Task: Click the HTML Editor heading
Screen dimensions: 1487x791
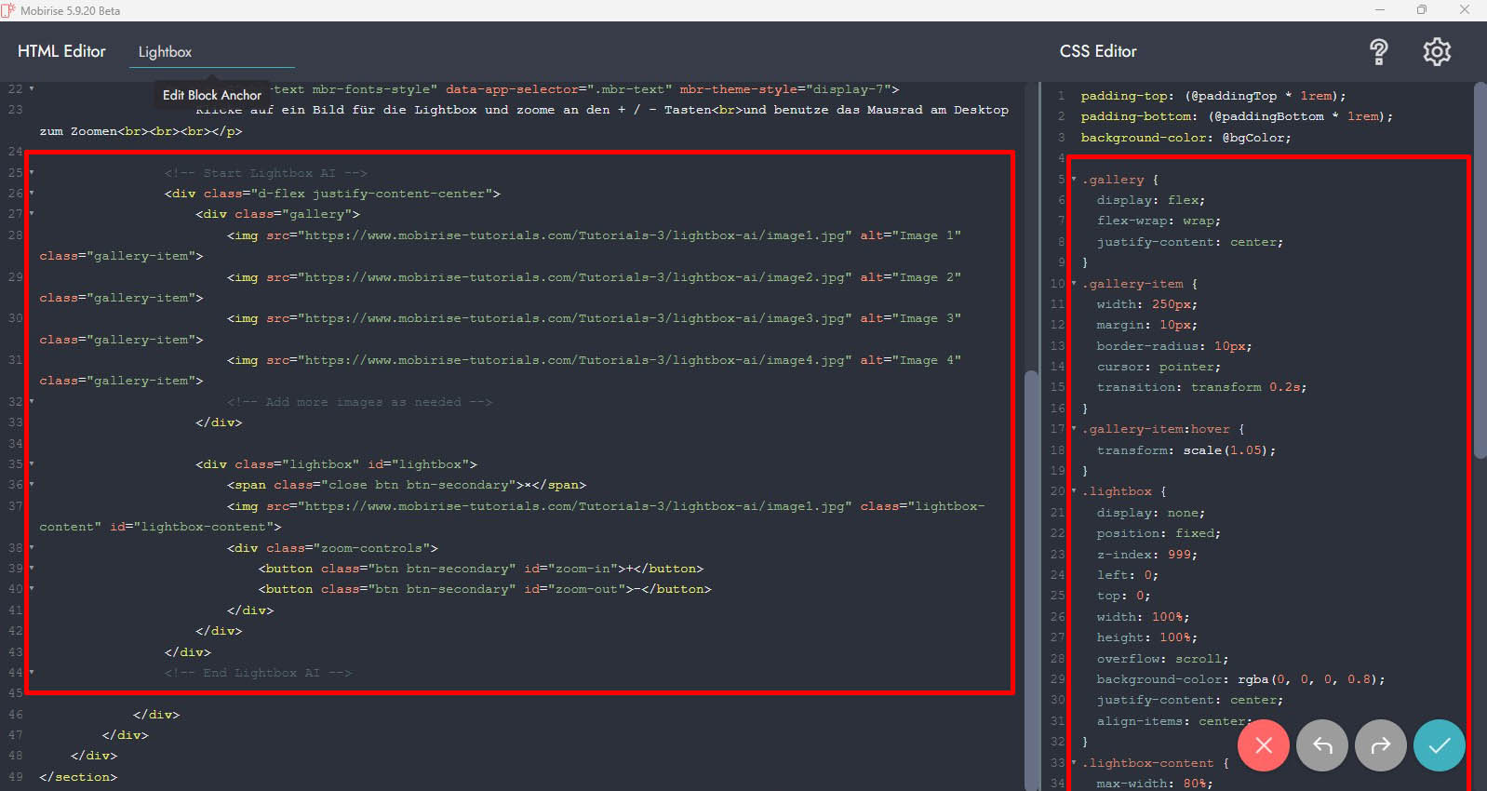Action: pyautogui.click(x=61, y=52)
